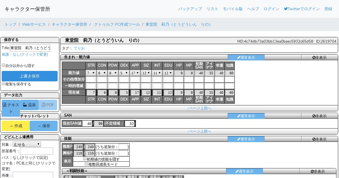This screenshot has width=339, height=178.
Task: Open バックアップ in top navigation
Action: [190, 9]
